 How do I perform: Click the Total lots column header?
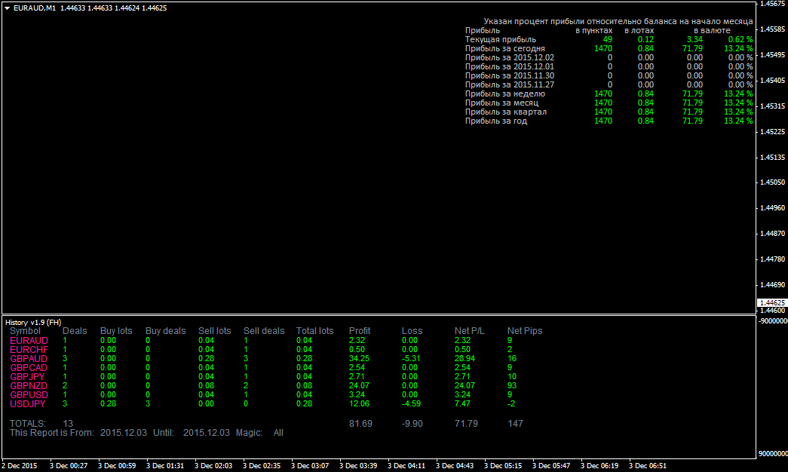coord(314,331)
